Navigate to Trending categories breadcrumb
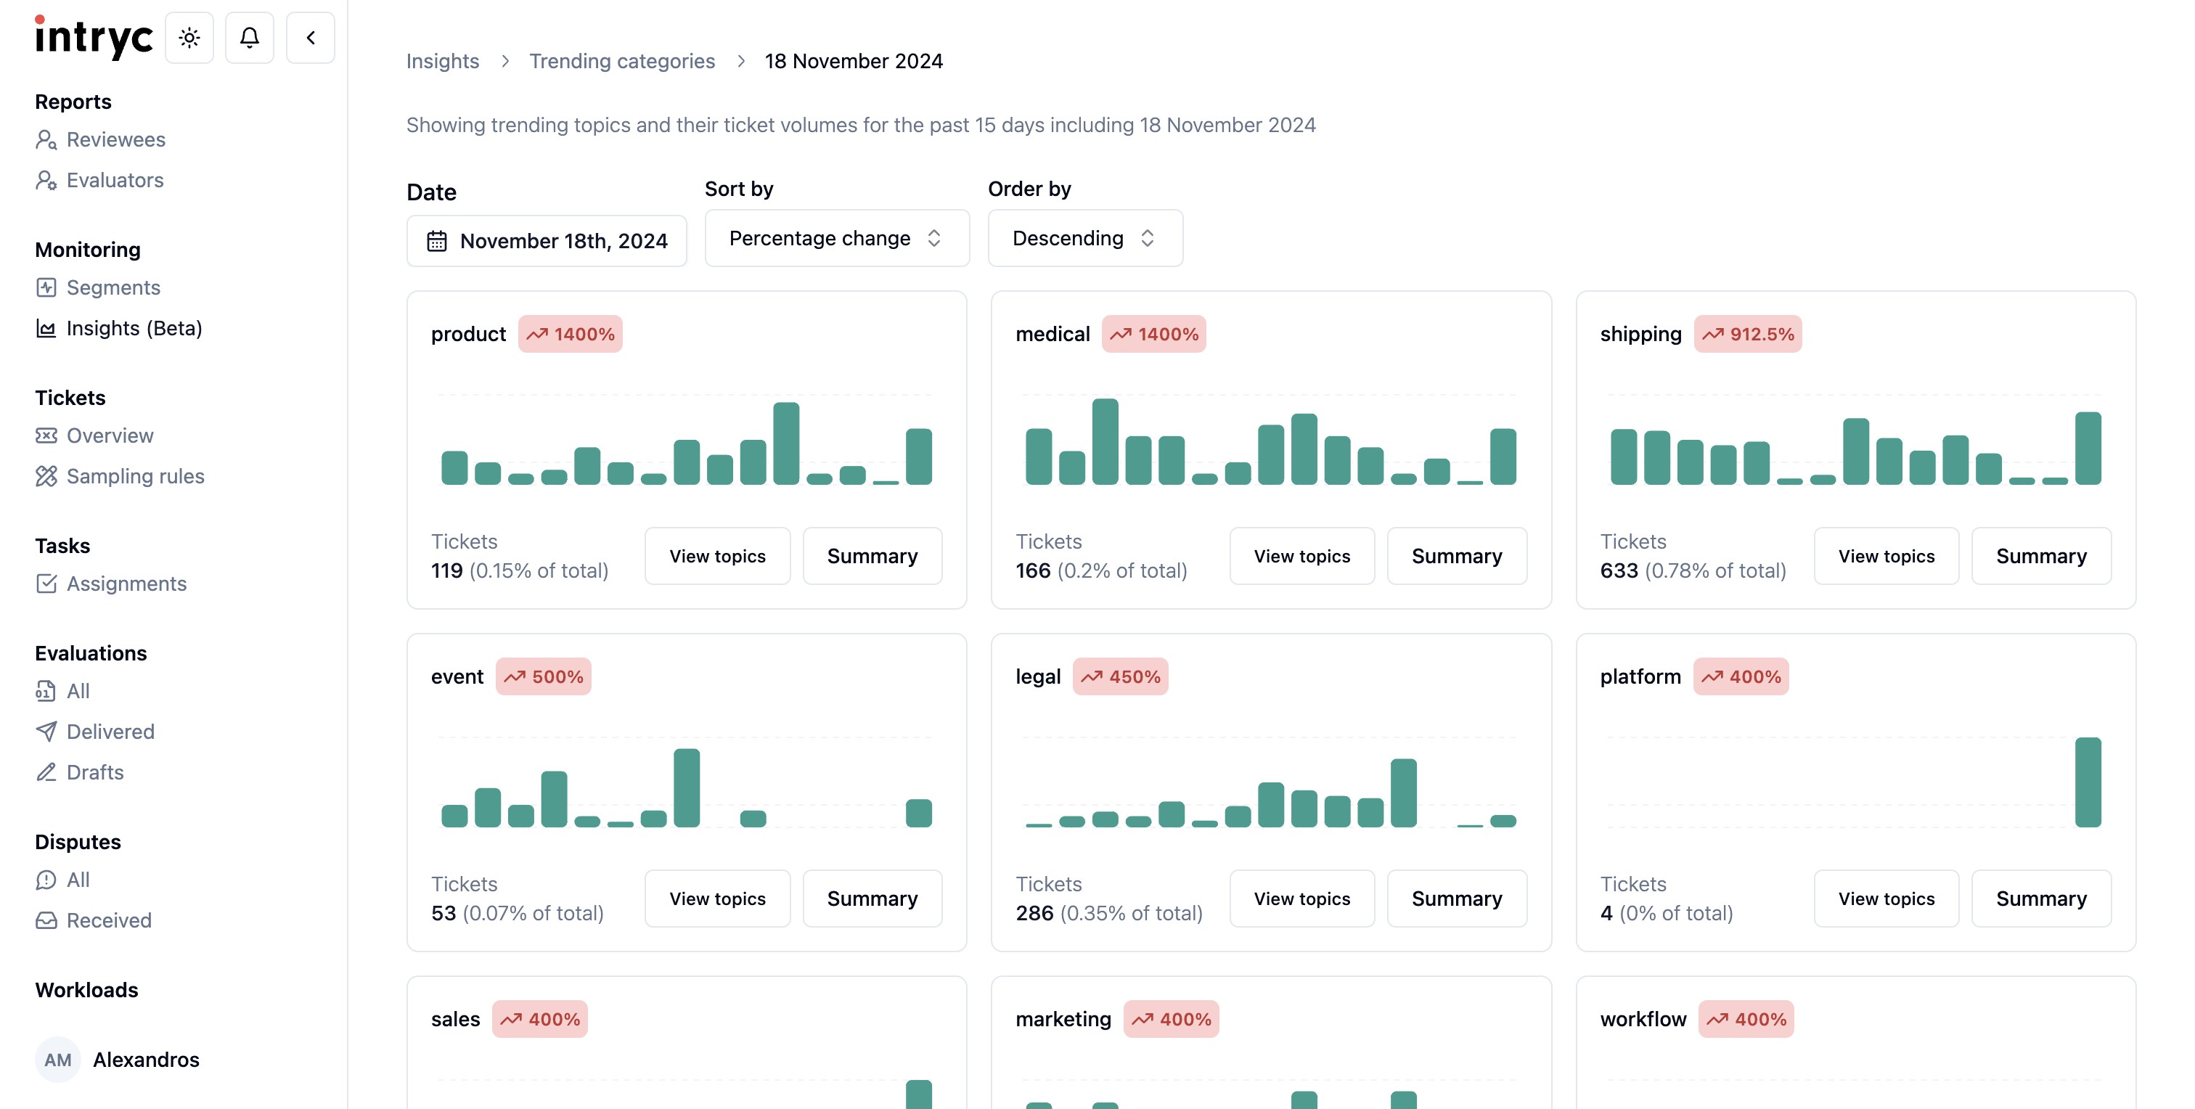The width and height of the screenshot is (2195, 1109). tap(621, 61)
